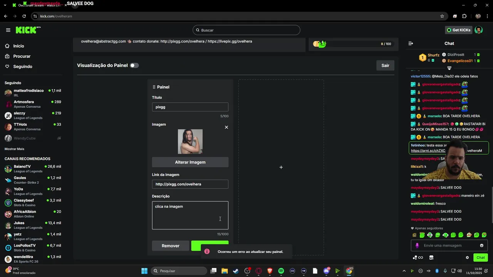493x277 pixels.
Task: Click the address bar URL
Action: [x=56, y=16]
